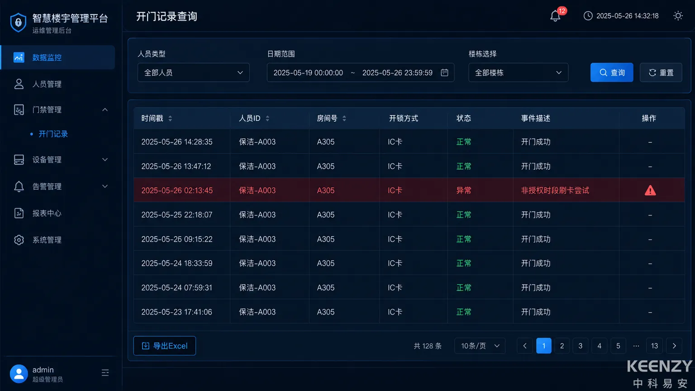This screenshot has width=695, height=391.
Task: Select 开门记录 submenu item
Action: tap(53, 134)
